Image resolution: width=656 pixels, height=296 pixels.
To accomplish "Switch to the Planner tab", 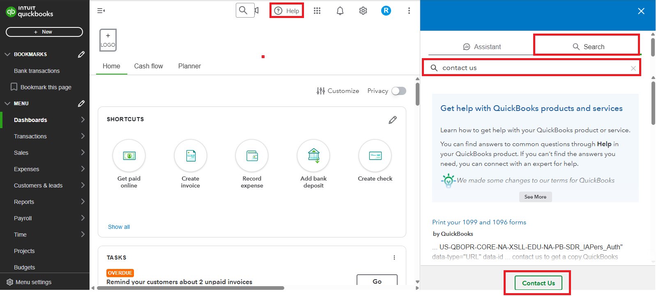I will point(189,66).
